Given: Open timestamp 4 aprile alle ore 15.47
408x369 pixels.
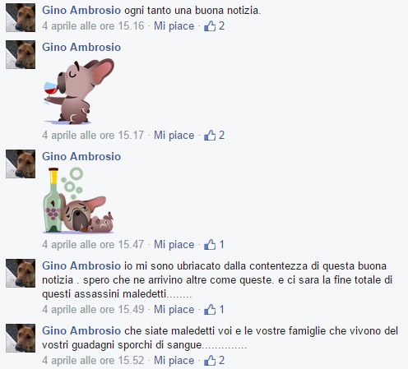Looking at the screenshot, I should point(93,245).
